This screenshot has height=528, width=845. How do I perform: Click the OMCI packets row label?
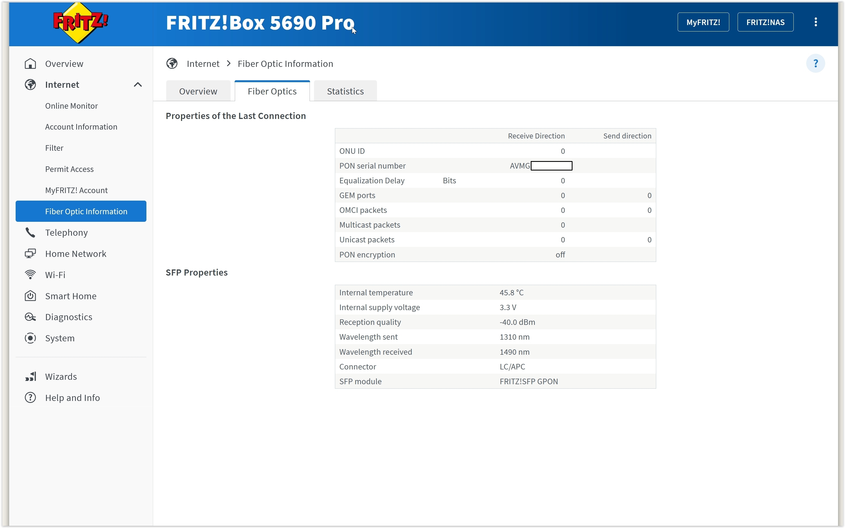[363, 210]
